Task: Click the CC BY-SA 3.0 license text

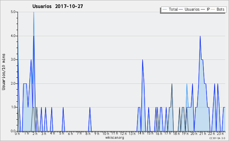Action: click(217, 138)
